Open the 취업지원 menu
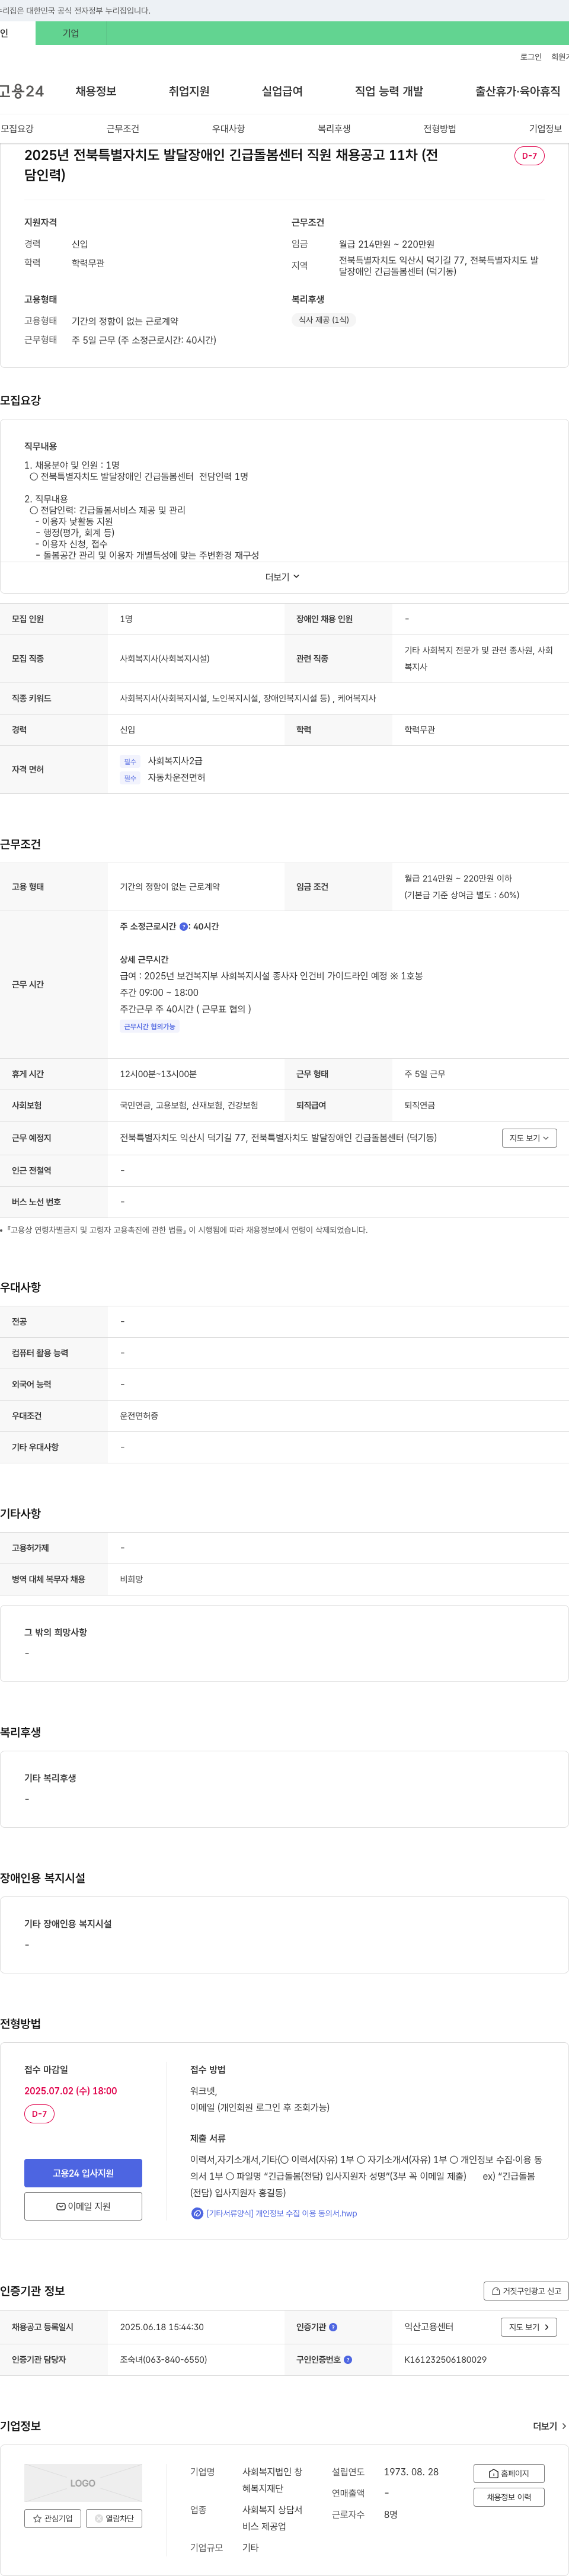The image size is (569, 2576). tap(189, 91)
